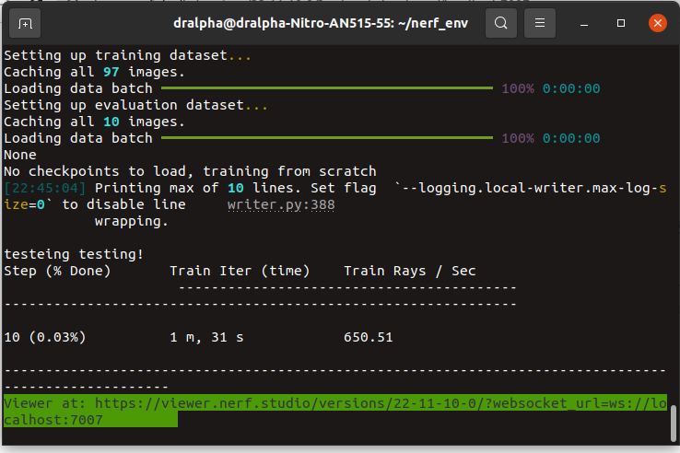The image size is (680, 453).
Task: Click the window title dralpha@dralpha-Nitro-AN515-55
Action: (x=321, y=23)
